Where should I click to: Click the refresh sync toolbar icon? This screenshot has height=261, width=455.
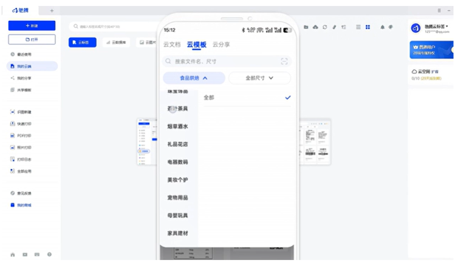pyautogui.click(x=325, y=27)
